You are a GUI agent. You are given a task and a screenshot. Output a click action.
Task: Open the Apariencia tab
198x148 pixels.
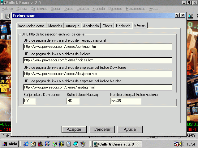point(91,26)
